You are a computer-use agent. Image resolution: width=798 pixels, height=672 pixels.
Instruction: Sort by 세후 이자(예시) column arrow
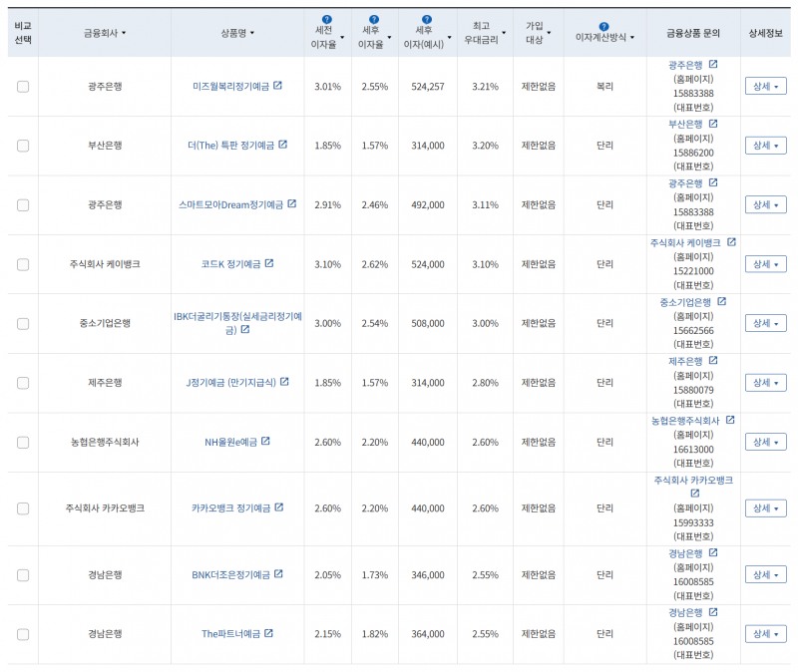tap(450, 38)
